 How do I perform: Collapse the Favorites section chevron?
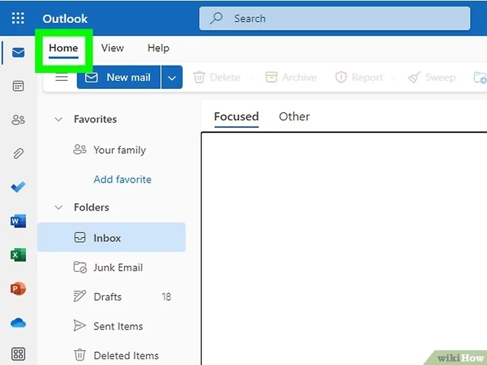[59, 119]
